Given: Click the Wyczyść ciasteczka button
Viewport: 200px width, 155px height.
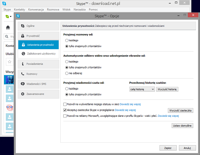Looking at the screenshot, I should 180,111.
